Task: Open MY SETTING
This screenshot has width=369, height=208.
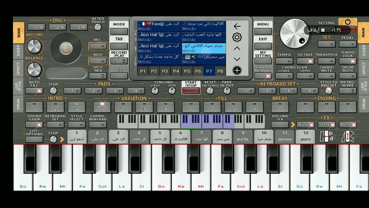Action: click(x=263, y=61)
